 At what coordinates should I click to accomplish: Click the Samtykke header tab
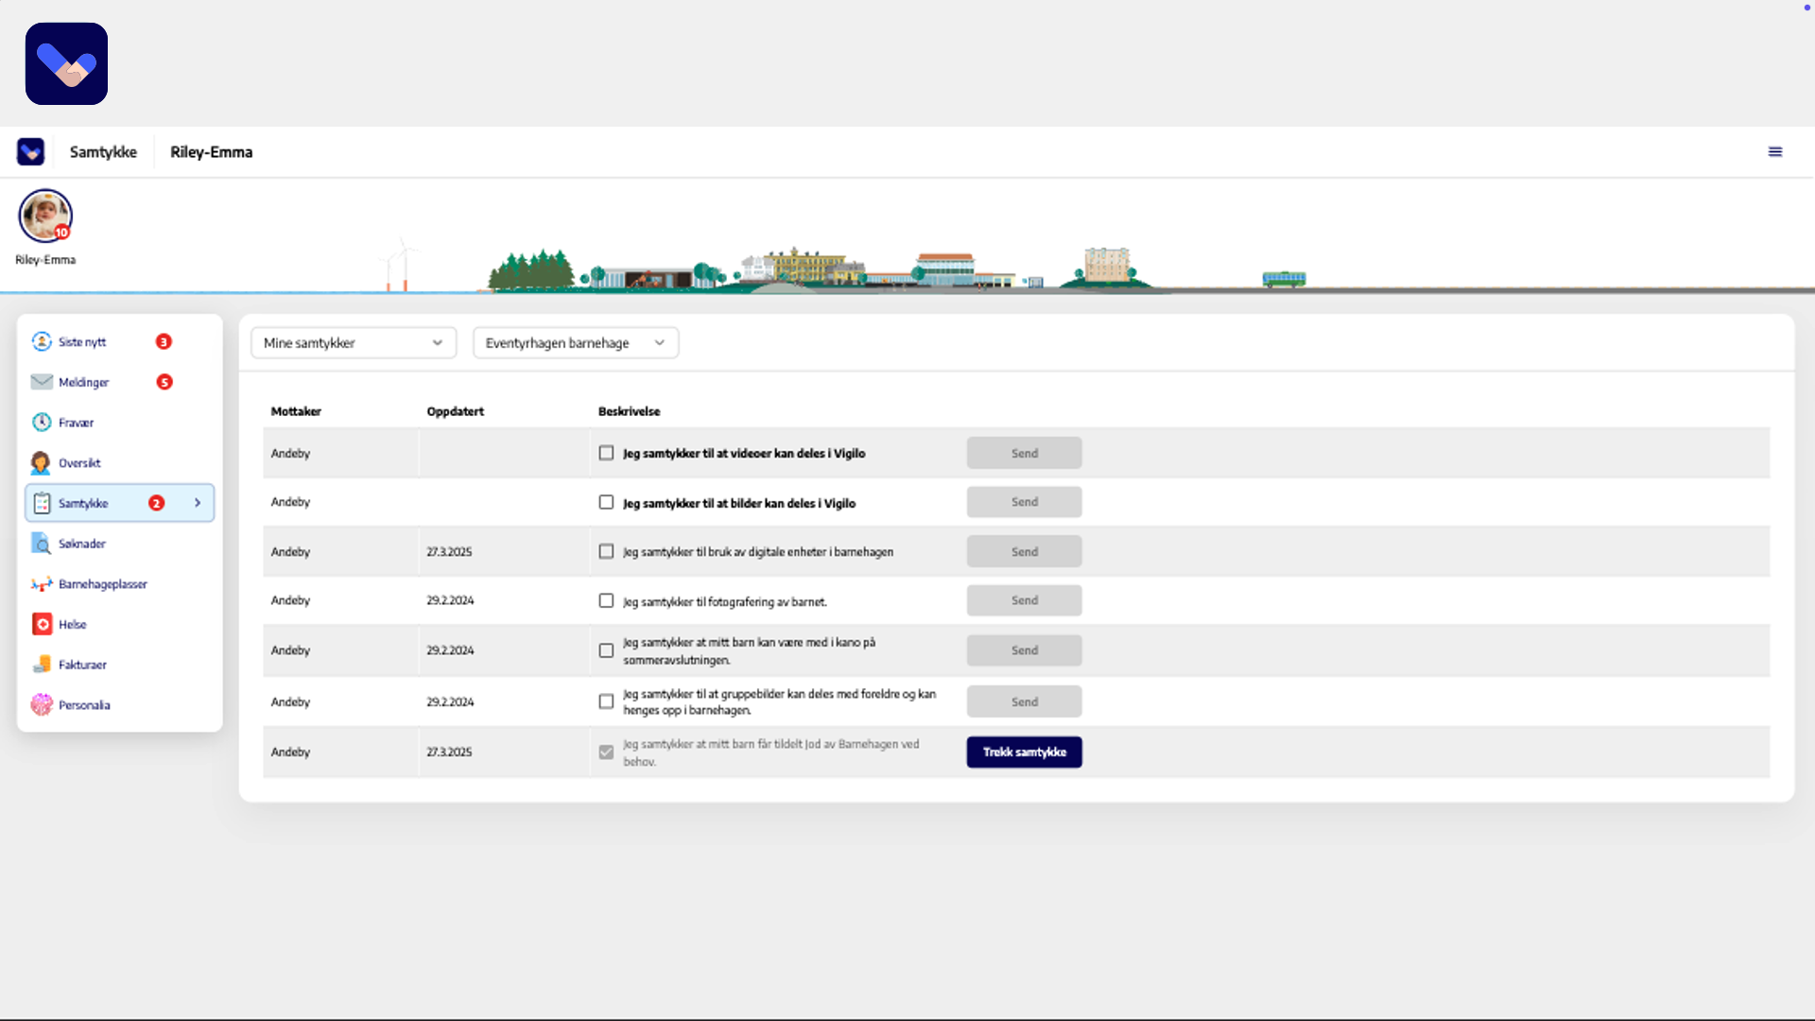coord(103,152)
